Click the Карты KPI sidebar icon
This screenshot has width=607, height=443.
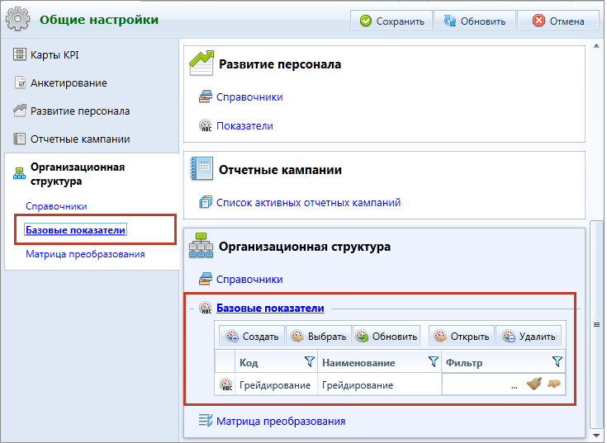tap(19, 54)
